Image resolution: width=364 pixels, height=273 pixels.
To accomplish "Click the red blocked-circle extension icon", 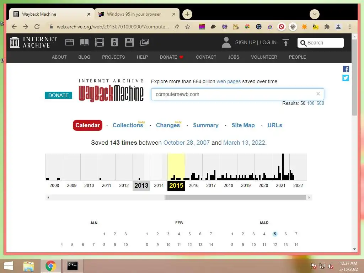I will tap(282, 27).
